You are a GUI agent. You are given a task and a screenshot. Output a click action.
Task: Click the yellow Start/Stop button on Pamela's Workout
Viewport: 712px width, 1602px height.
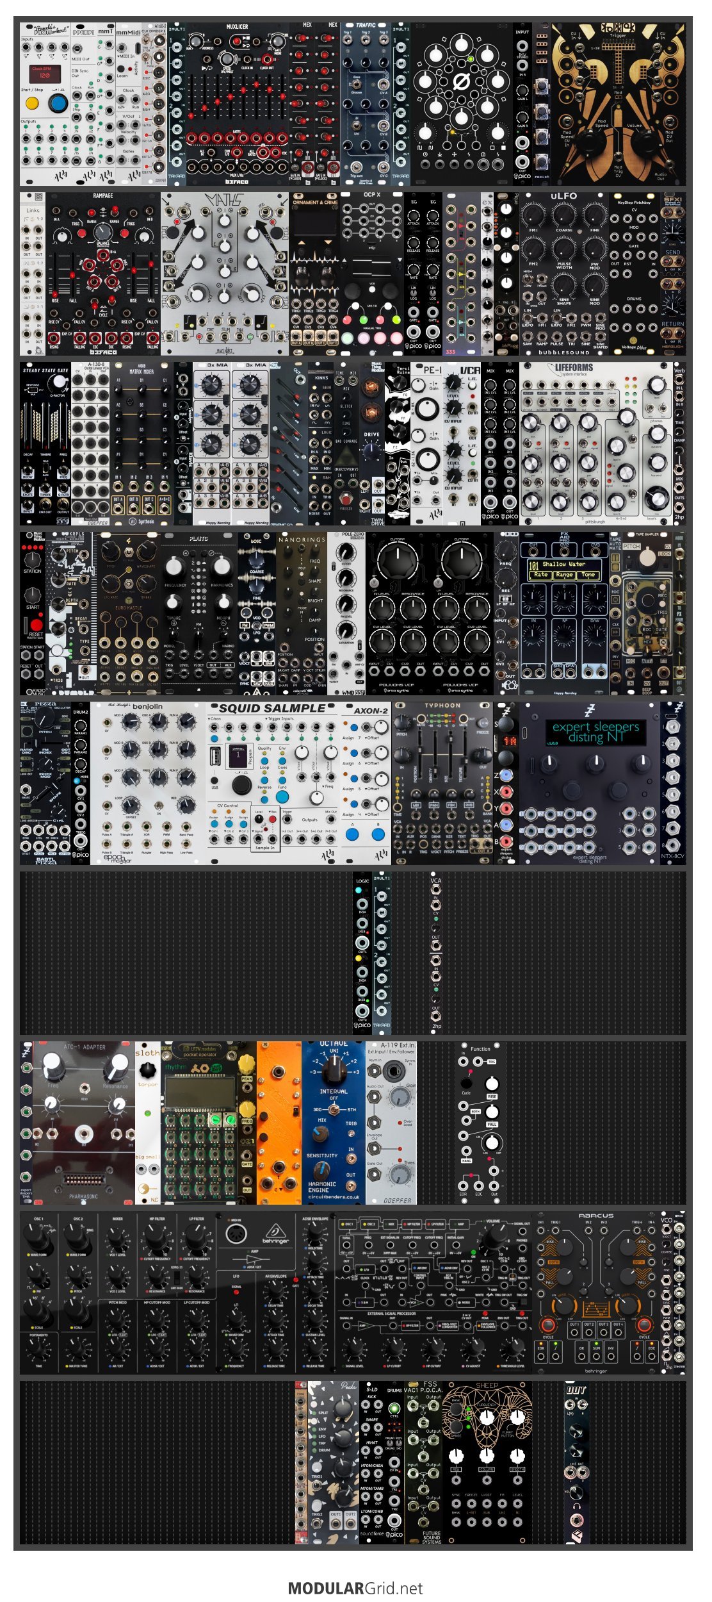point(32,103)
